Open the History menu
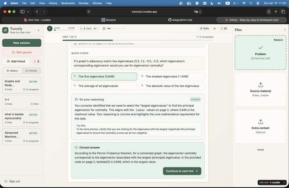The image size is (289, 188). 53,3
